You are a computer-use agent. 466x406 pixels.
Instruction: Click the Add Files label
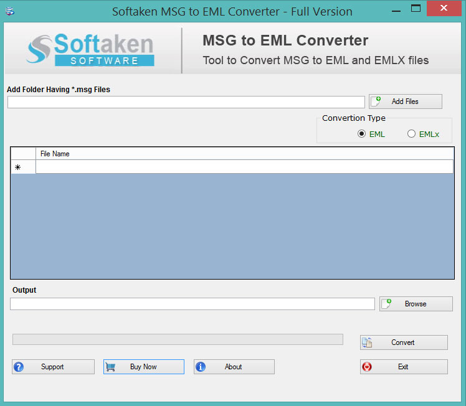[x=405, y=101]
